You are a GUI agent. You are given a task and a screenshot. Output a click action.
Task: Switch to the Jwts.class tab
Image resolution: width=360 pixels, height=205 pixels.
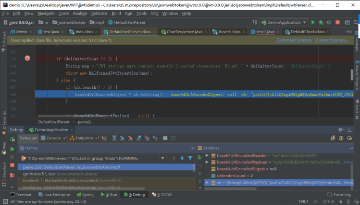point(84,32)
